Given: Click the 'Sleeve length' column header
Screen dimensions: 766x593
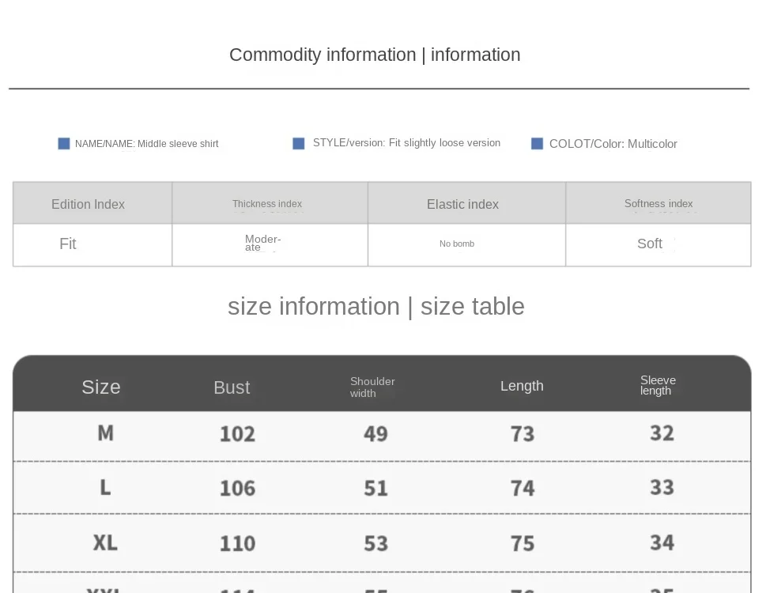Looking at the screenshot, I should click(658, 386).
